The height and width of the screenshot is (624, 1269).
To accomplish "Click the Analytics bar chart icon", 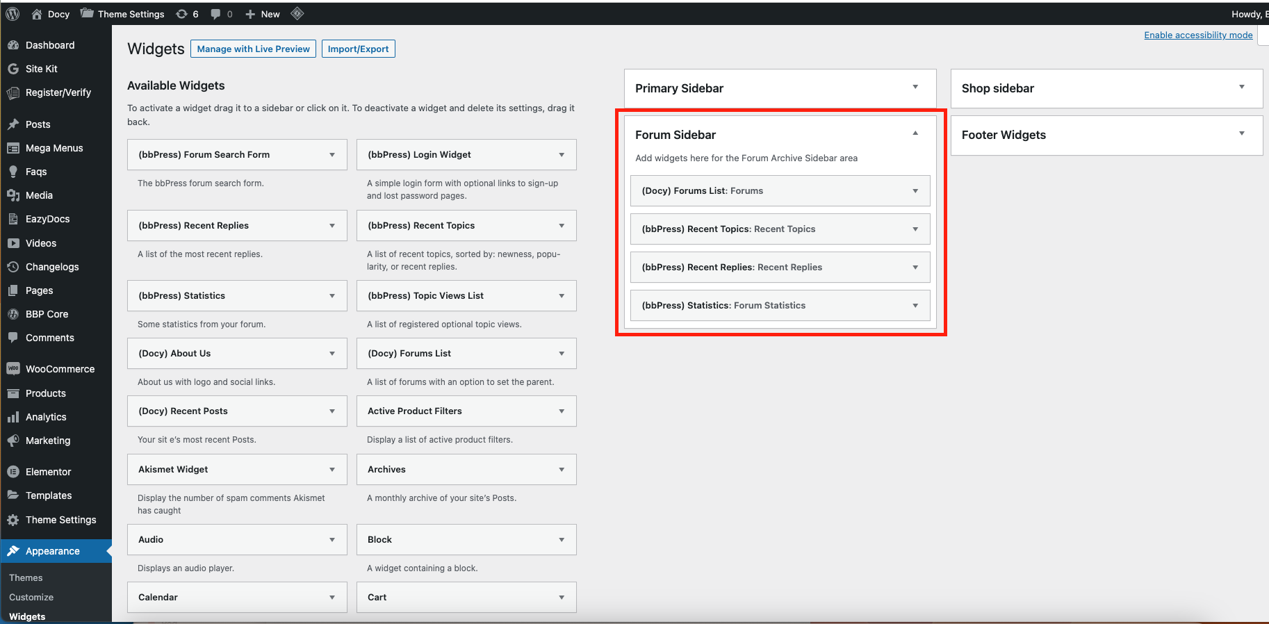I will (13, 417).
